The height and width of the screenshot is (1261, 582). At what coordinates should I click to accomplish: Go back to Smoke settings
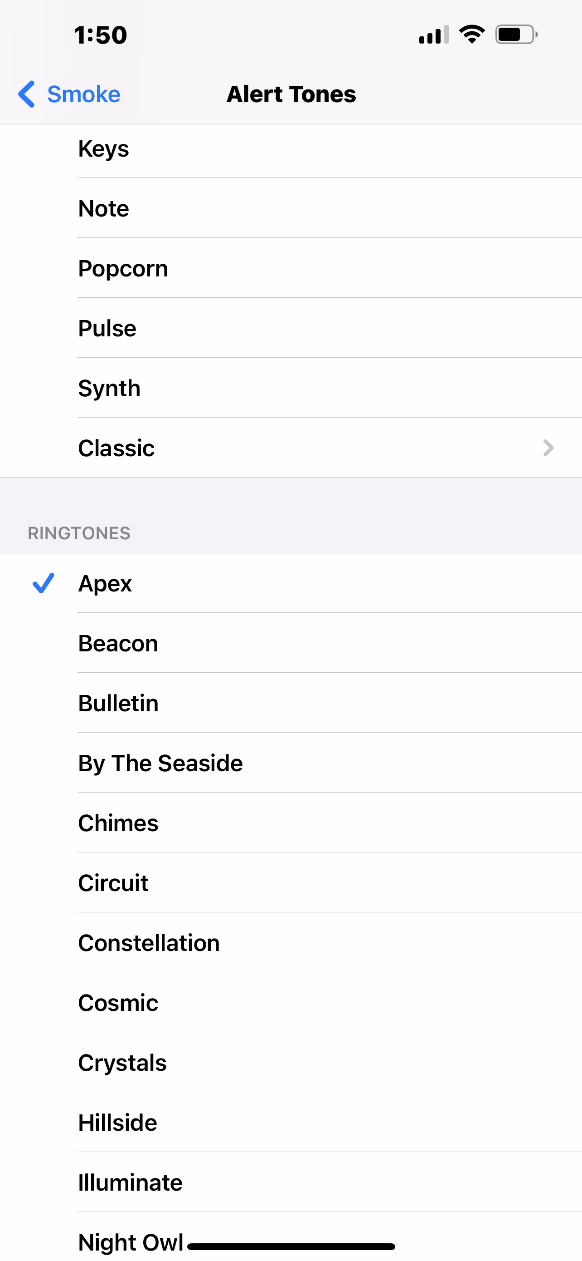[69, 94]
